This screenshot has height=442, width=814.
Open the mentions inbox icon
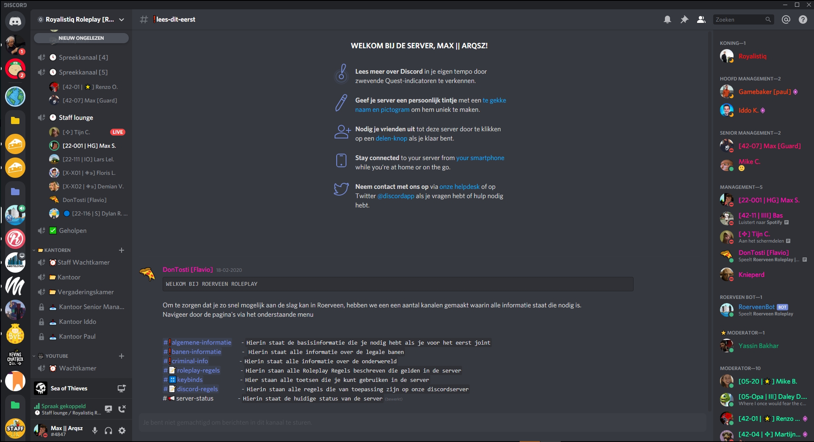(x=786, y=19)
